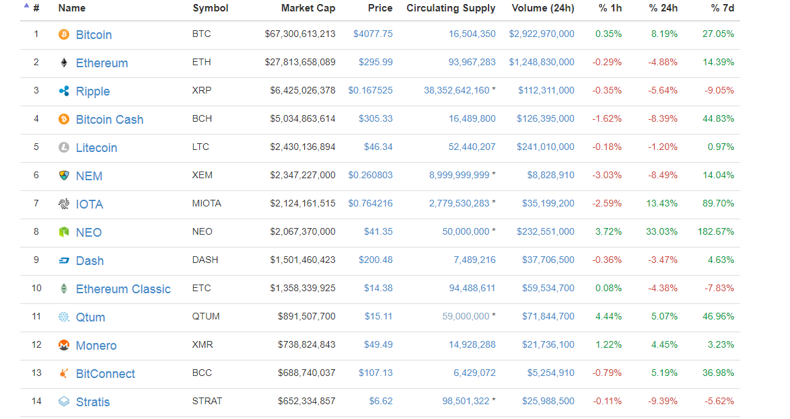The width and height of the screenshot is (790, 419).
Task: Open the Ethereum Classic name link
Action: click(x=123, y=289)
